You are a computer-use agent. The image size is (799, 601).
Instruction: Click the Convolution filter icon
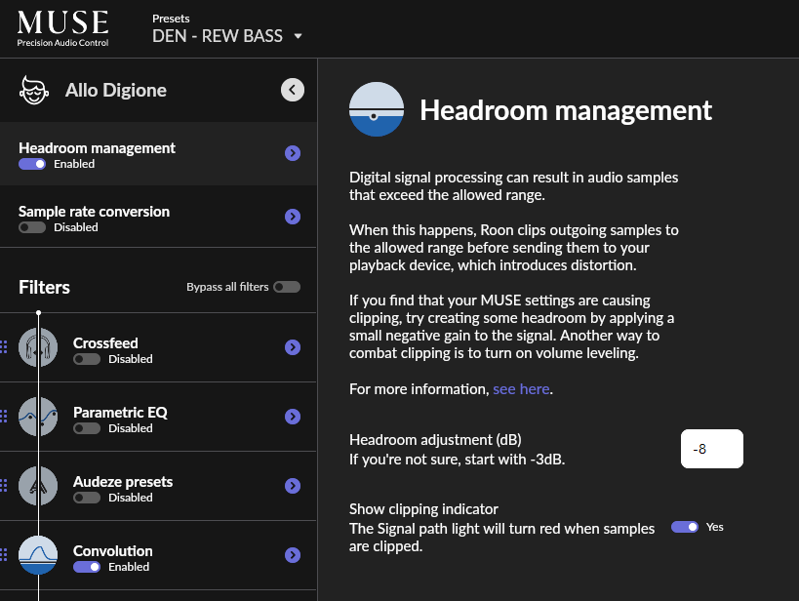pyautogui.click(x=39, y=555)
